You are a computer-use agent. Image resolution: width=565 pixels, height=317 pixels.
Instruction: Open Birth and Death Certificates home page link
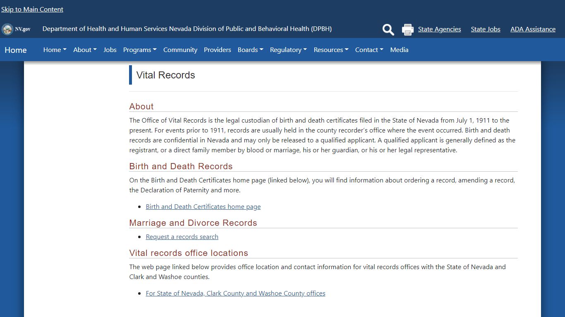[x=203, y=206]
